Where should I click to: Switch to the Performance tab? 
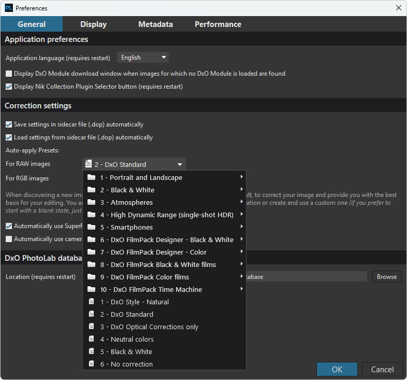click(x=218, y=24)
